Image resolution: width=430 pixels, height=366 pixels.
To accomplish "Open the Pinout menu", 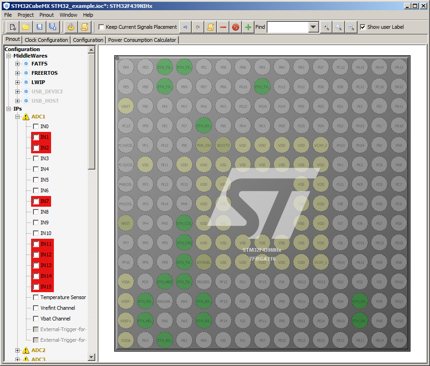I will (x=46, y=15).
